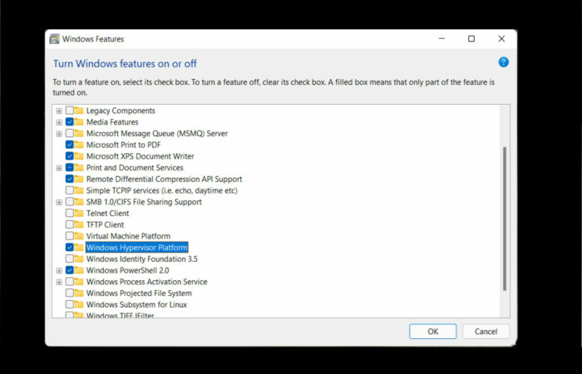Screen dimensions: 582x374
Task: Select the Microsoft XPS Document Writer label
Action: click(x=141, y=156)
